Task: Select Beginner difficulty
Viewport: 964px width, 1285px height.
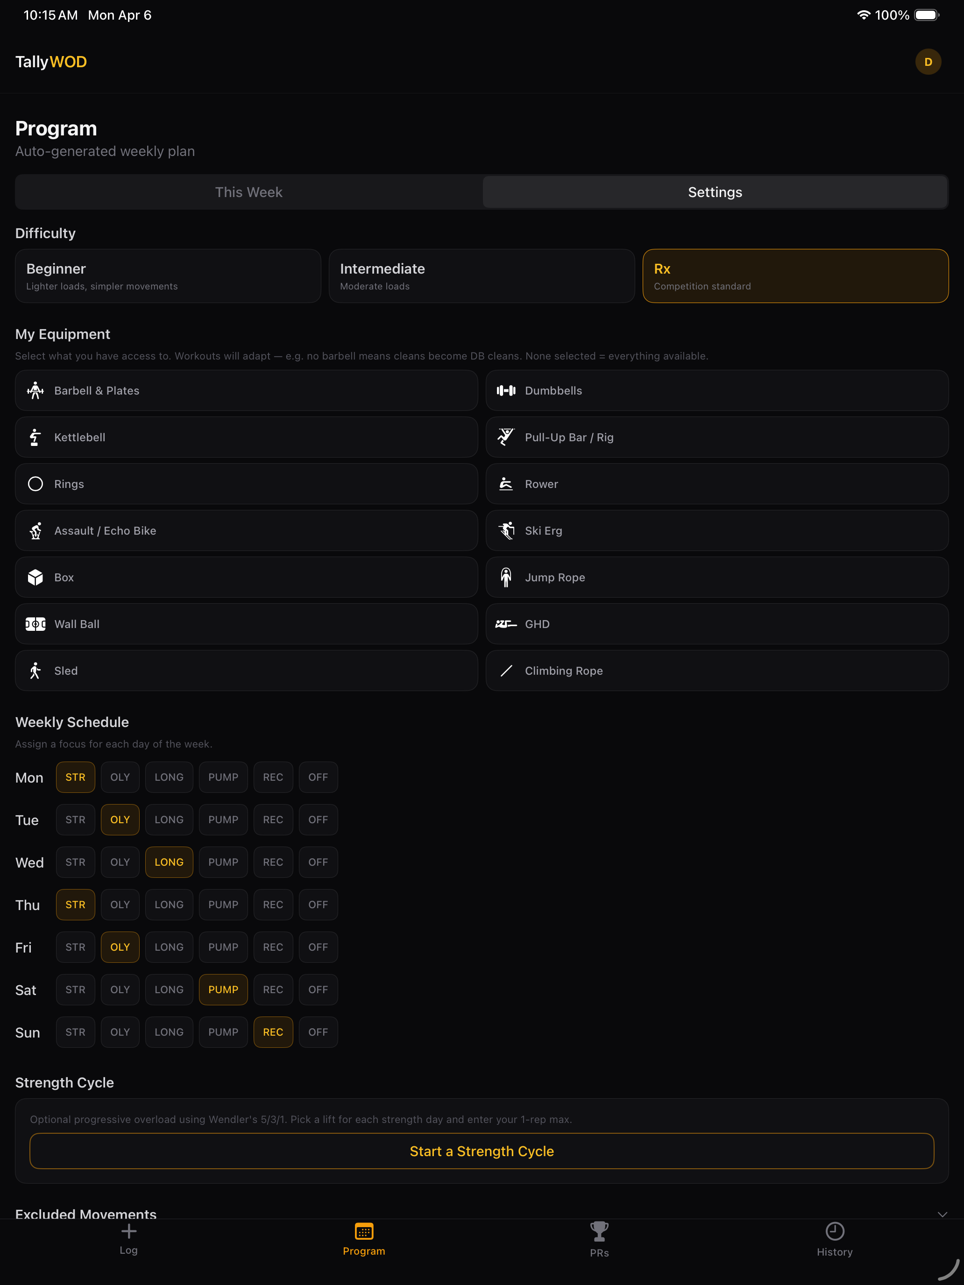Action: 168,276
